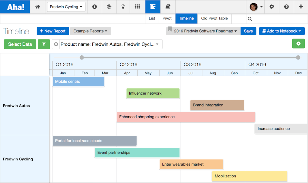Viewport: 308px width, 183px height.
Task: Open the Fredwin Cycling product dropdown
Action: (x=66, y=7)
